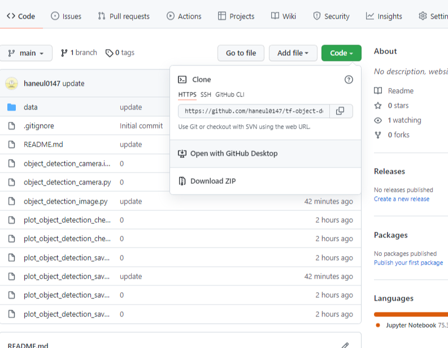Click the file icon for object_detection_camera.py
Screen dimensions: 448x348
[x=11, y=182]
